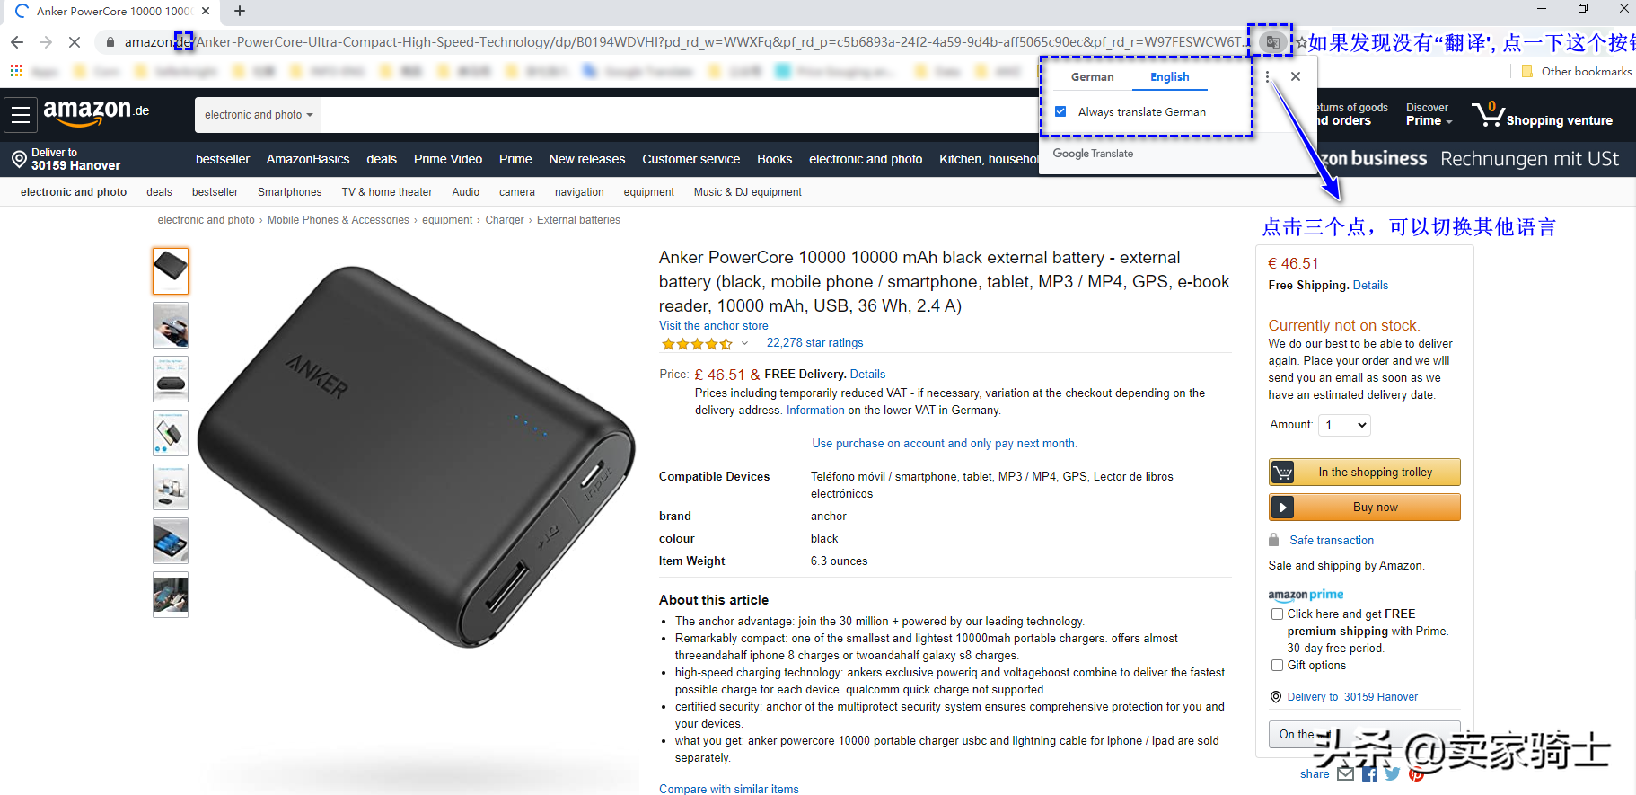Screen dimensions: 1636x795
Task: Expand the Discover Prime dropdown
Action: coord(1429,114)
